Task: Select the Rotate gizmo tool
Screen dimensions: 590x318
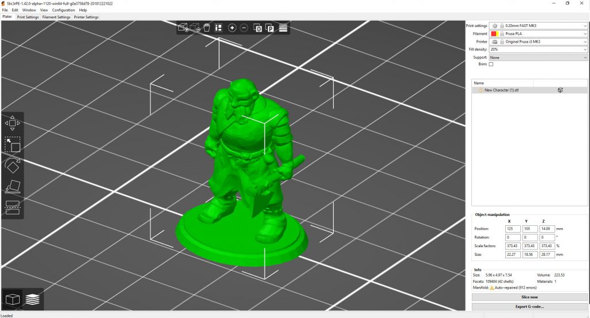Action: tap(13, 165)
